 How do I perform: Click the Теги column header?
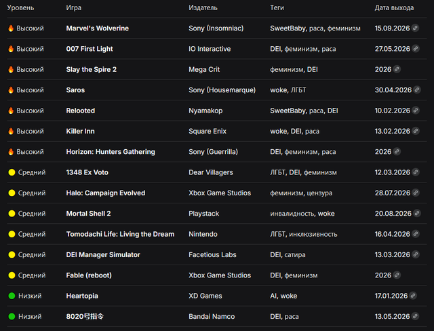tap(277, 7)
